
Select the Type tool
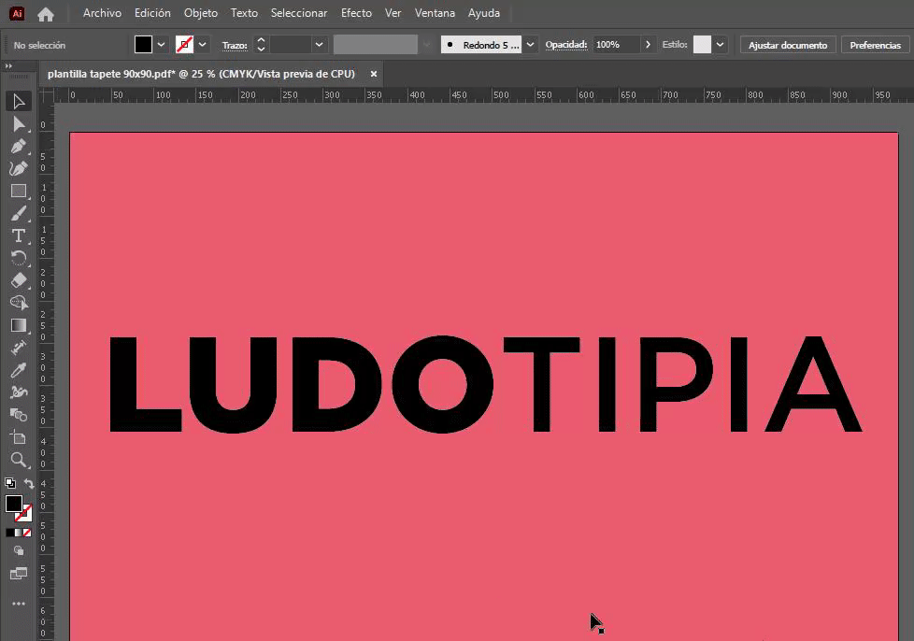19,236
